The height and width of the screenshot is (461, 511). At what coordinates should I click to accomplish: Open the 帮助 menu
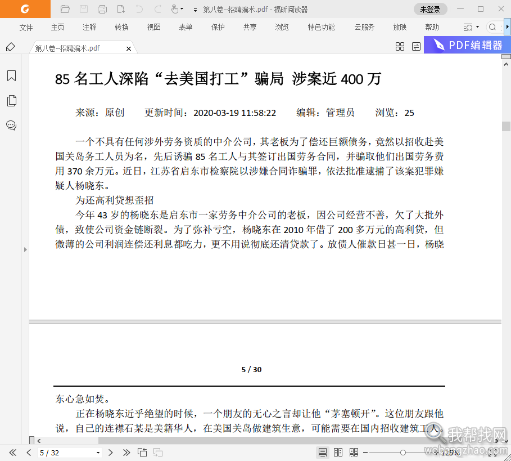[x=432, y=28]
